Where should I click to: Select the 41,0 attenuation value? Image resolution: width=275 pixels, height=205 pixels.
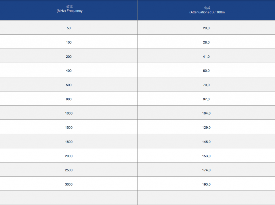tap(206, 57)
